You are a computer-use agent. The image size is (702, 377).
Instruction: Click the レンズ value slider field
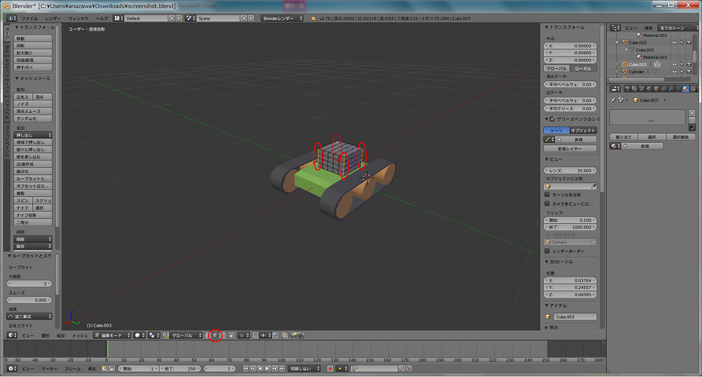(x=571, y=170)
